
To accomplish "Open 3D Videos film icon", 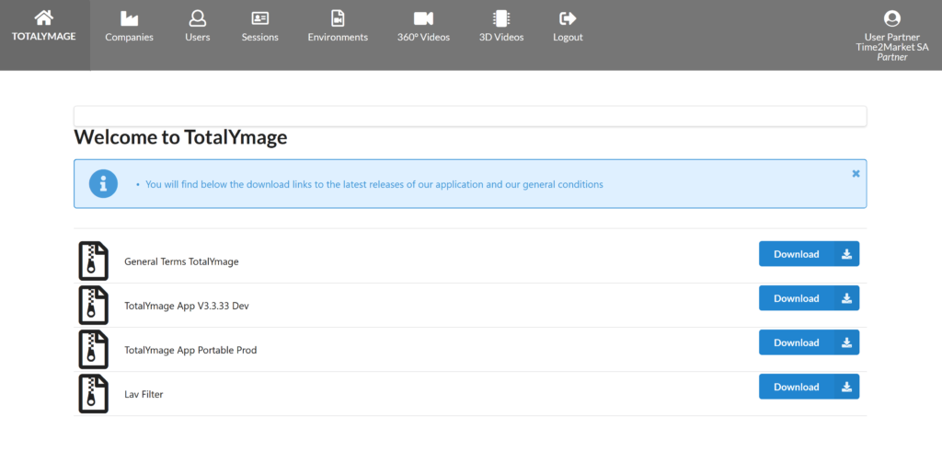I will (501, 18).
